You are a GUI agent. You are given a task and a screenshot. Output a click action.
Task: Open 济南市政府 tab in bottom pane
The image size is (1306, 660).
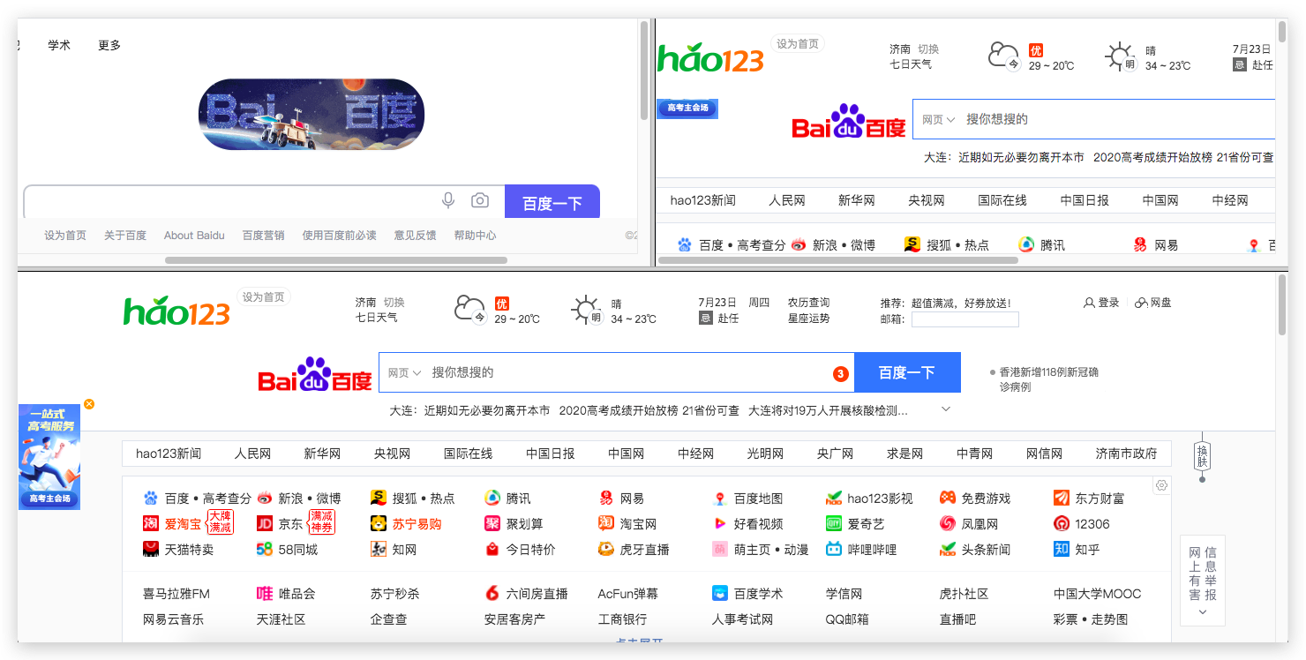[1126, 454]
